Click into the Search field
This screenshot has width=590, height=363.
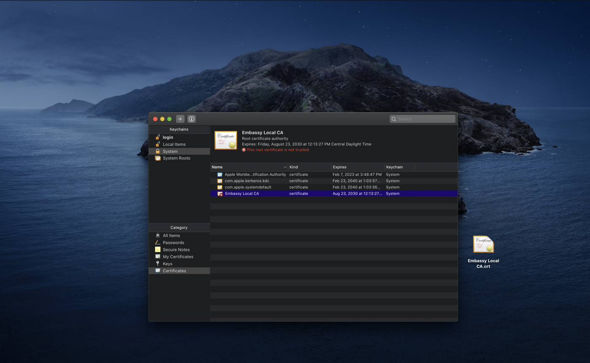(425, 119)
